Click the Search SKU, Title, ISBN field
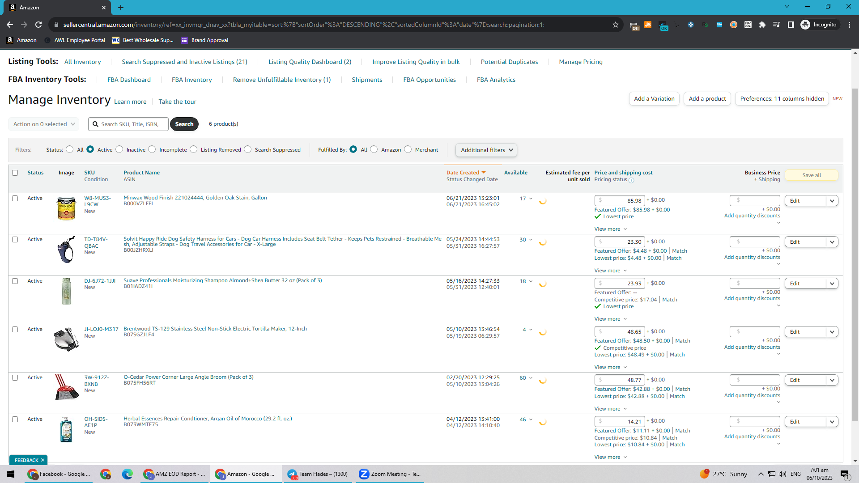Viewport: 859px width, 483px height. coord(128,124)
